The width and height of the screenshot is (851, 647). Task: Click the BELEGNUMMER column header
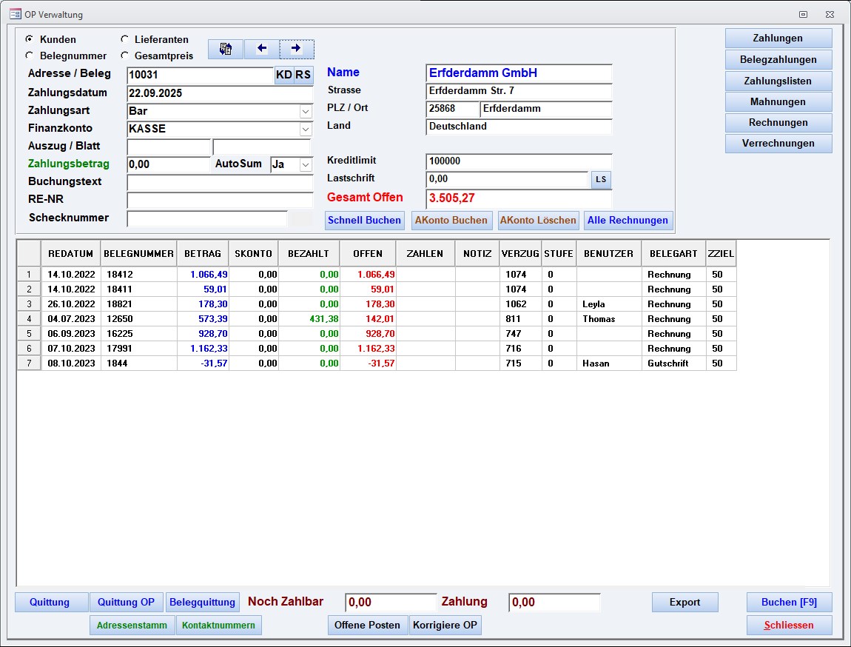point(138,253)
